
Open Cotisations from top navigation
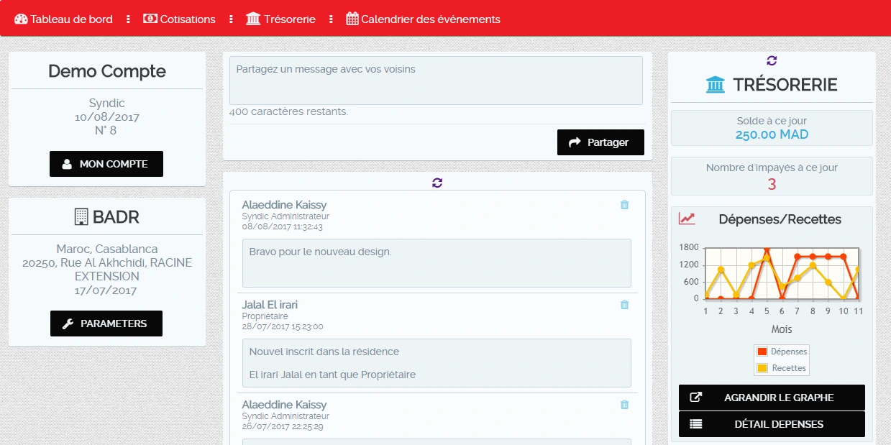180,19
